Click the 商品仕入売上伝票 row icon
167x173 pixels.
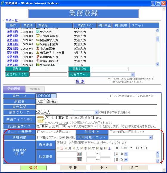coord(38,53)
